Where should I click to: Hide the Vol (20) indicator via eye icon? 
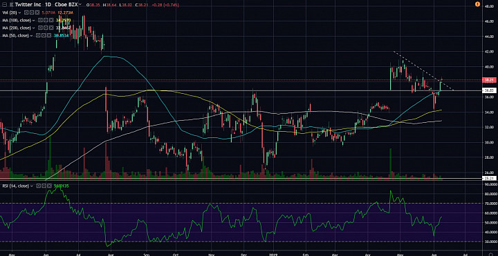(x=26, y=12)
